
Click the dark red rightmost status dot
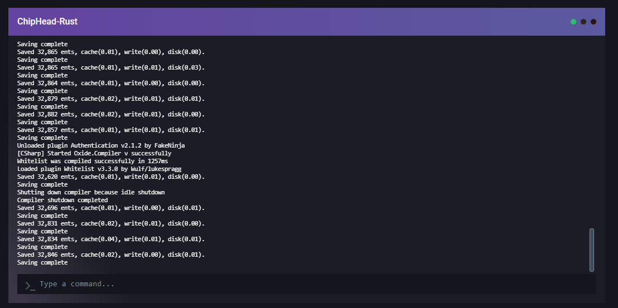click(x=593, y=22)
